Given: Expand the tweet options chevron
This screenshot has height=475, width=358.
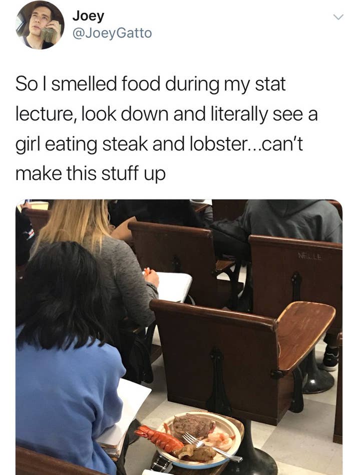Looking at the screenshot, I should coord(338,17).
